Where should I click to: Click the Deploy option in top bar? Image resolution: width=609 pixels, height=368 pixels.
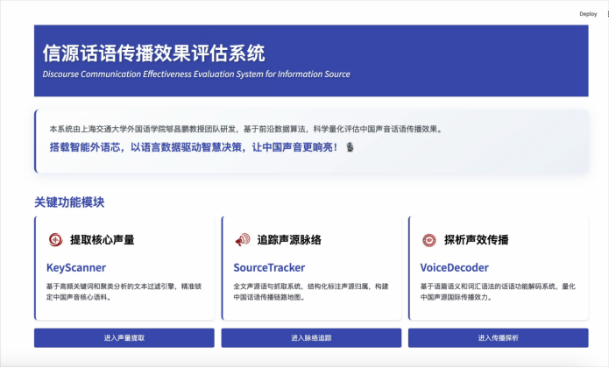point(588,14)
